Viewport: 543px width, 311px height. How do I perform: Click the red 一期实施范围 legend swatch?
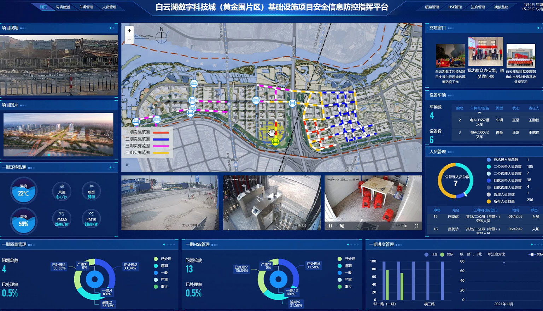pyautogui.click(x=161, y=133)
